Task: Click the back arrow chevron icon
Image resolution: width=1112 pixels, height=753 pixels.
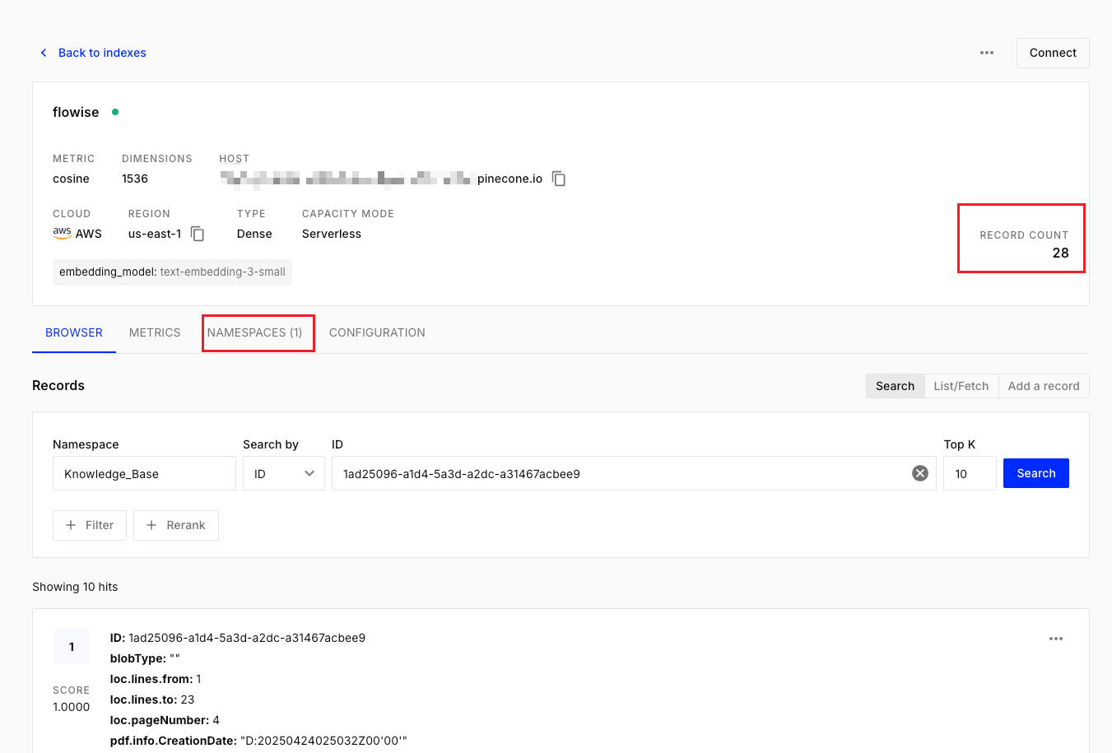Action: 44,53
